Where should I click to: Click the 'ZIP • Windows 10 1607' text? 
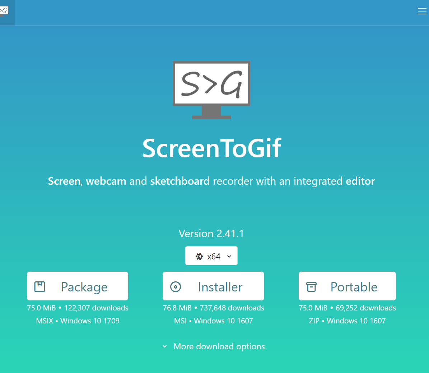[347, 321]
